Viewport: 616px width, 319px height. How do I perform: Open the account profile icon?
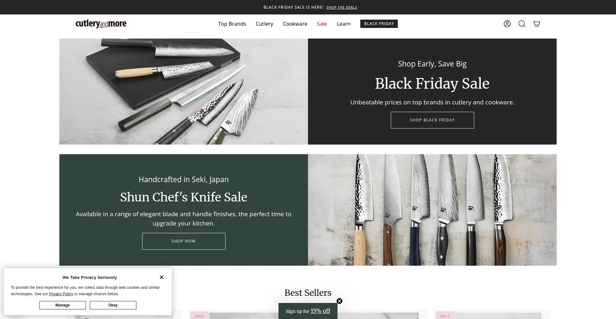507,24
